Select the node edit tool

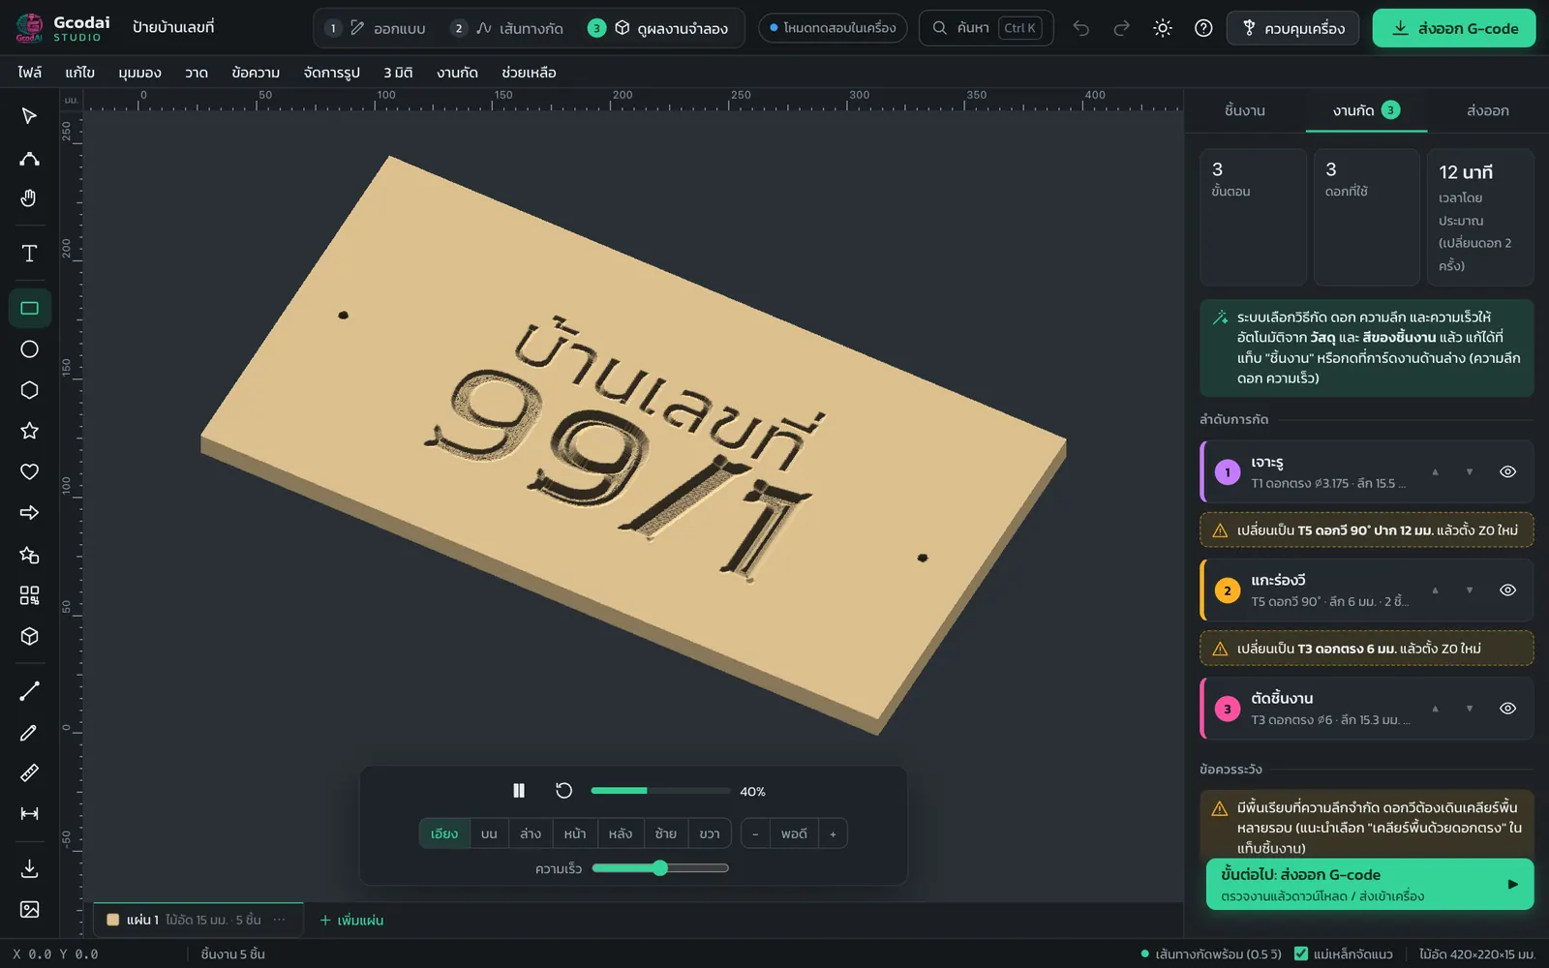[x=29, y=158]
